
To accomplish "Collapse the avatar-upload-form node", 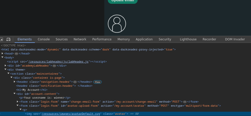I will coord(18,106).
